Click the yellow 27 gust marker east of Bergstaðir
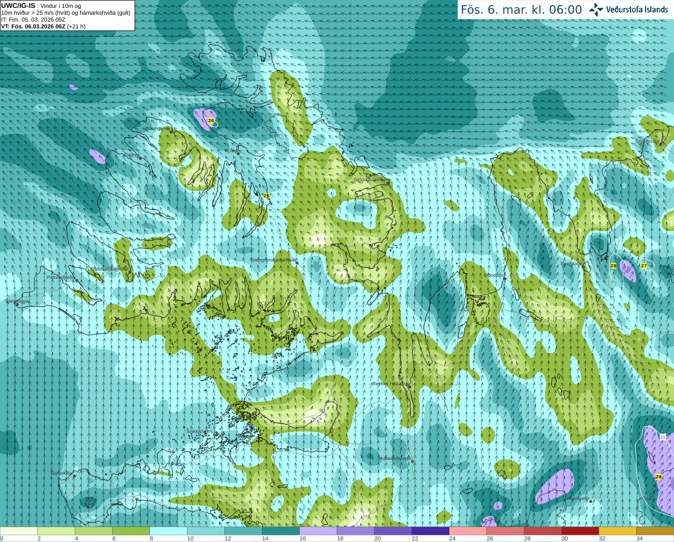The image size is (674, 542). (x=644, y=266)
